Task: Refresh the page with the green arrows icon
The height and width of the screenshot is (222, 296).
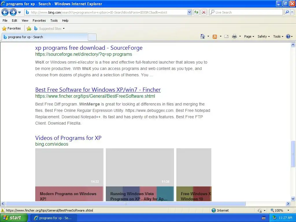Action: [196, 12]
